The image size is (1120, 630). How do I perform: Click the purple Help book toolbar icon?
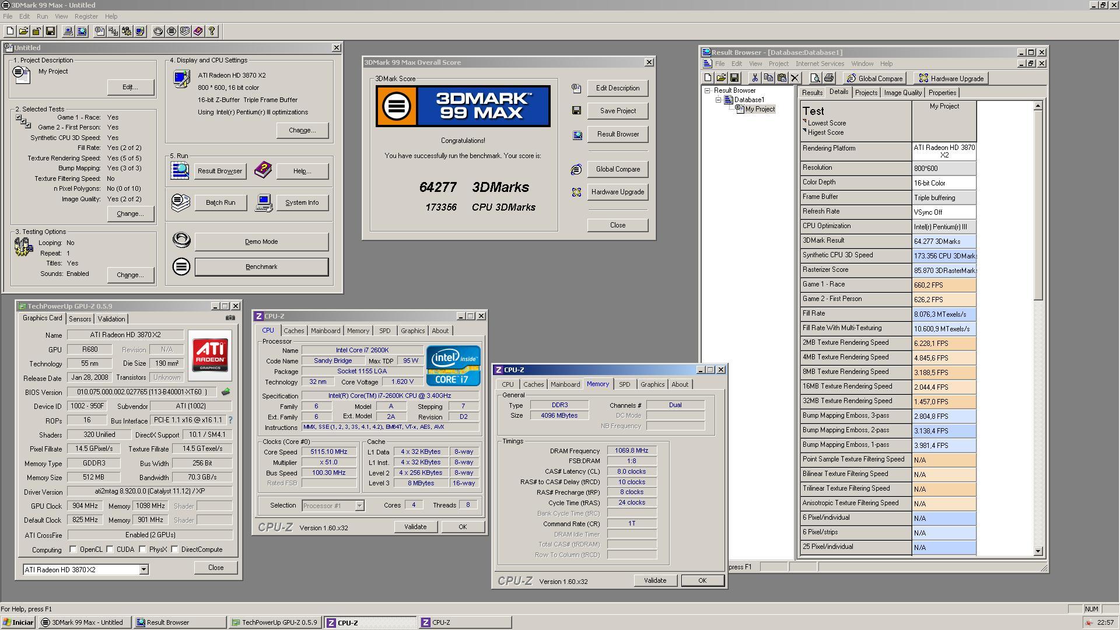(x=198, y=32)
